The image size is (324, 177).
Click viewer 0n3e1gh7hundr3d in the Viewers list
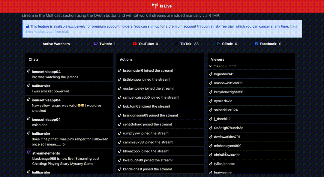pyautogui.click(x=229, y=128)
